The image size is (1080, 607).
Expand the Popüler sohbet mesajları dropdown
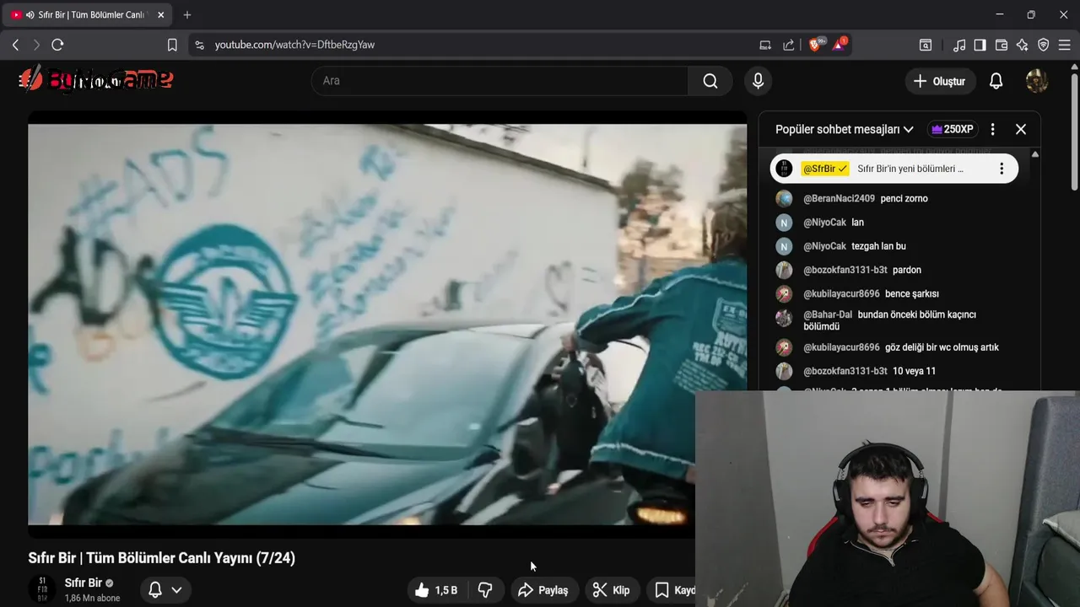(845, 129)
